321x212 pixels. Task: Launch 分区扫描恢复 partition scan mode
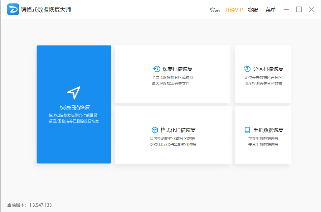click(x=263, y=74)
